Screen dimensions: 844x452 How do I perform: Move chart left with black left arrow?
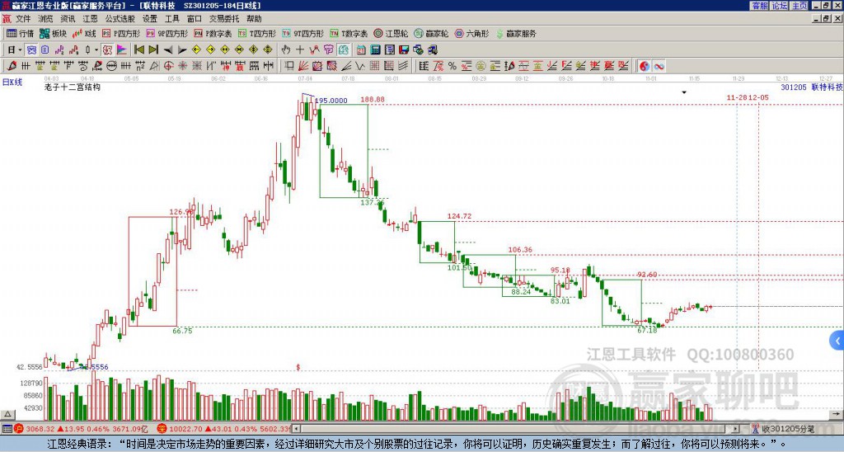pyautogui.click(x=168, y=50)
